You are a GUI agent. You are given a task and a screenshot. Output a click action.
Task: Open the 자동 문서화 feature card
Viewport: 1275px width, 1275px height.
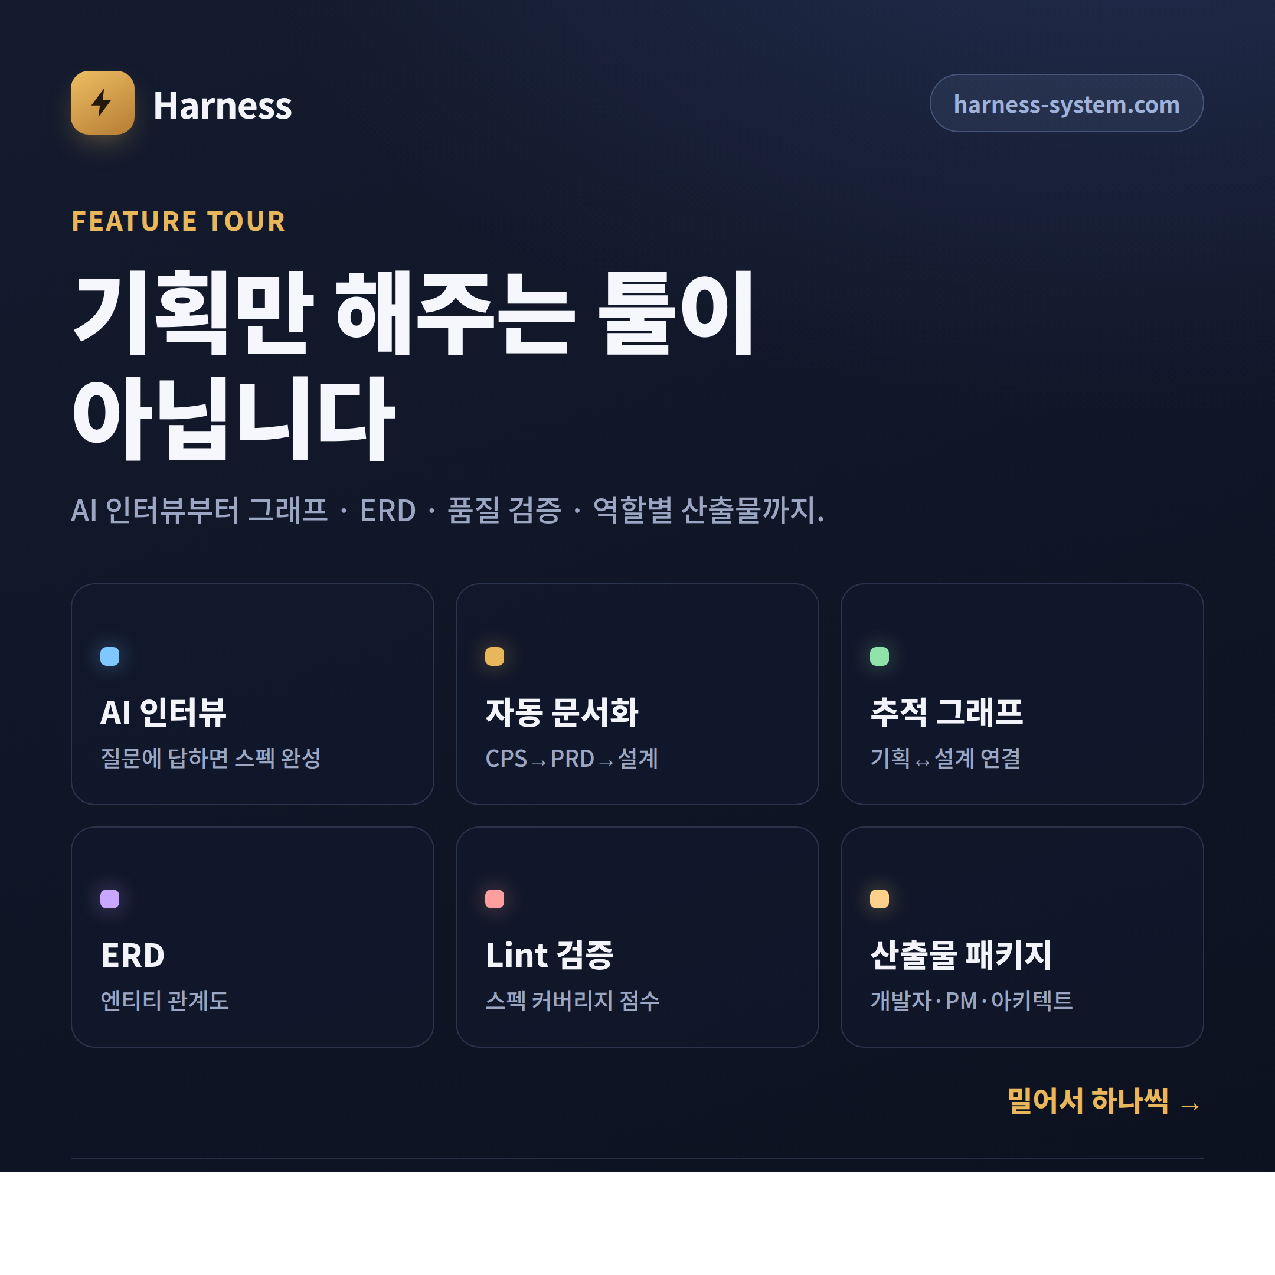637,694
